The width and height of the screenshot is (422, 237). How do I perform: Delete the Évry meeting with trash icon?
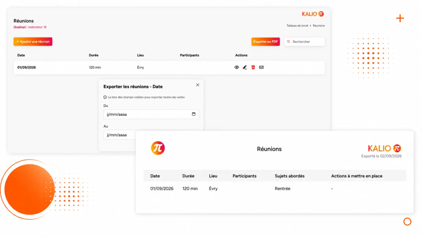click(x=253, y=67)
